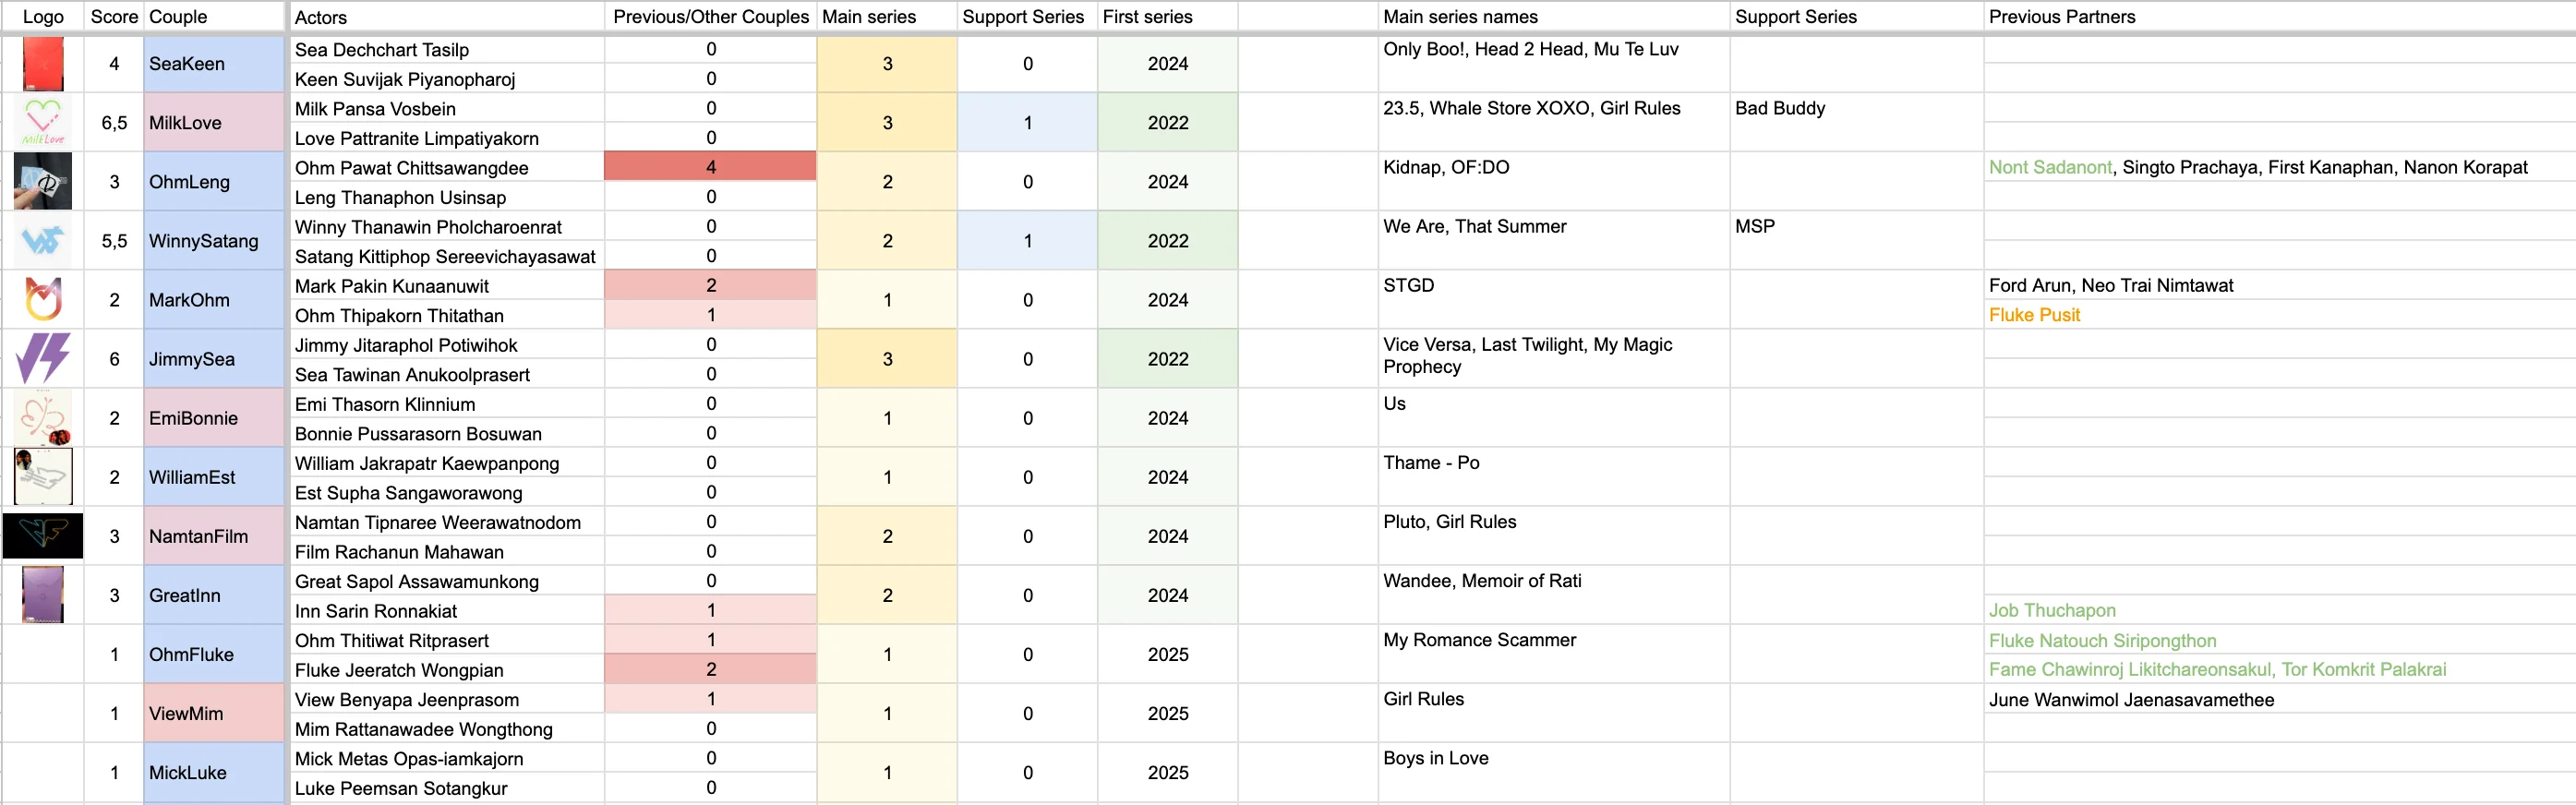
Task: Click the EmiBonnie pink logo
Action: 43,418
